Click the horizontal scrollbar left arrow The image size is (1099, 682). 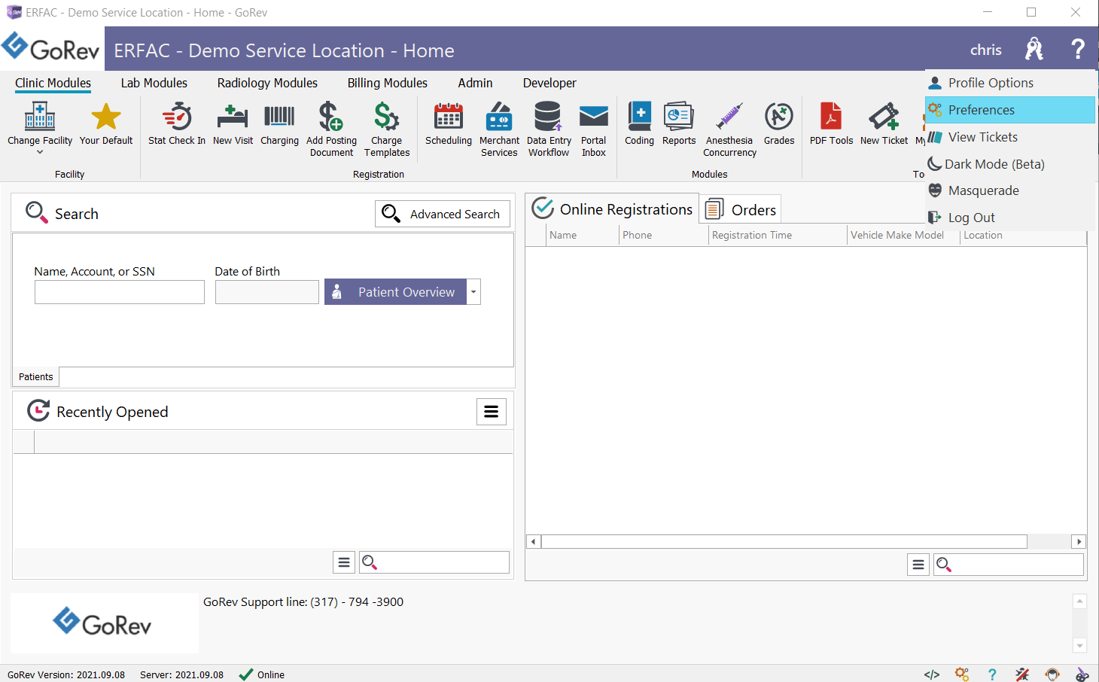coord(533,541)
